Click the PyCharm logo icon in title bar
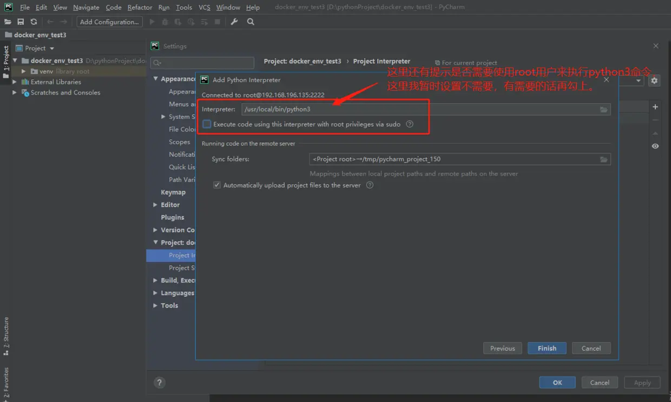The width and height of the screenshot is (671, 402). click(8, 7)
